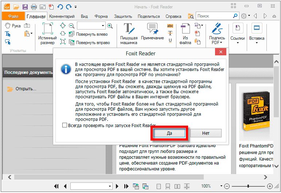
Task: Click the Foxit PhantomPDF box thumbnail
Action: [x=256, y=111]
